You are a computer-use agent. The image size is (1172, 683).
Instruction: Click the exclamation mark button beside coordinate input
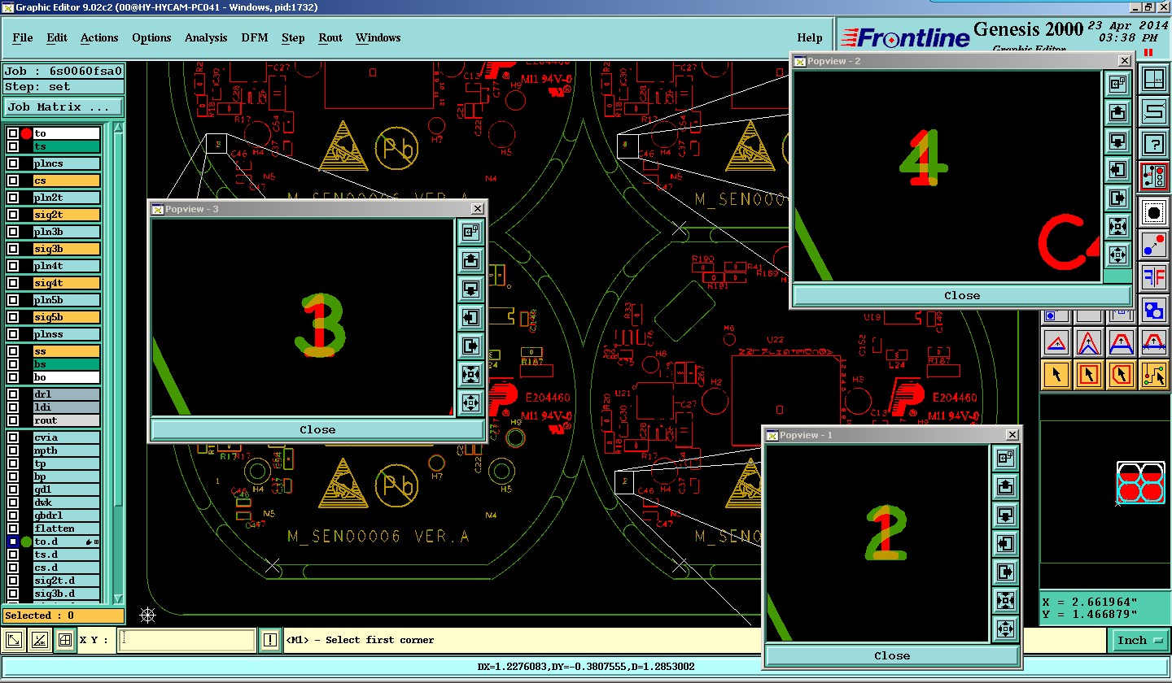pos(271,640)
